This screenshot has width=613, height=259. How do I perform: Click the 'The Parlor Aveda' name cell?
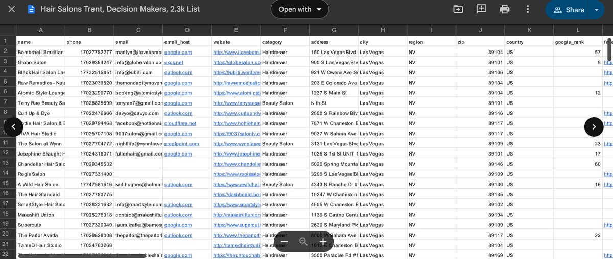point(40,235)
